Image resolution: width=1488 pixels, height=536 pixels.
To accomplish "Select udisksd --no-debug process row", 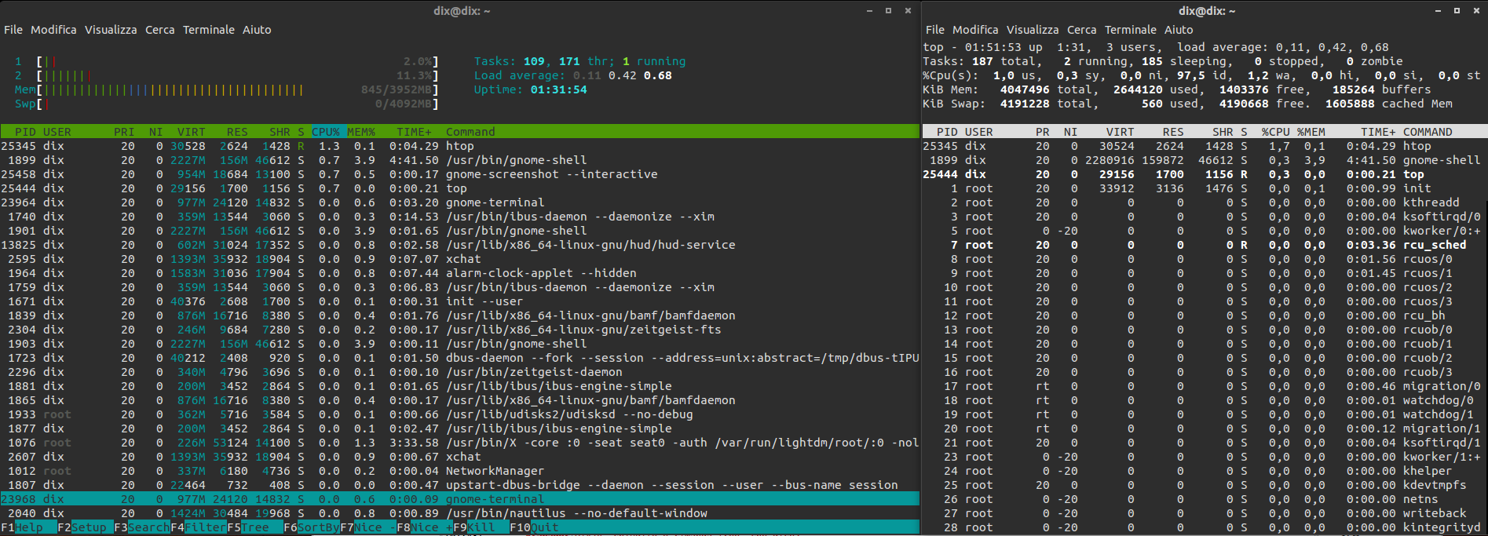I will [460, 414].
